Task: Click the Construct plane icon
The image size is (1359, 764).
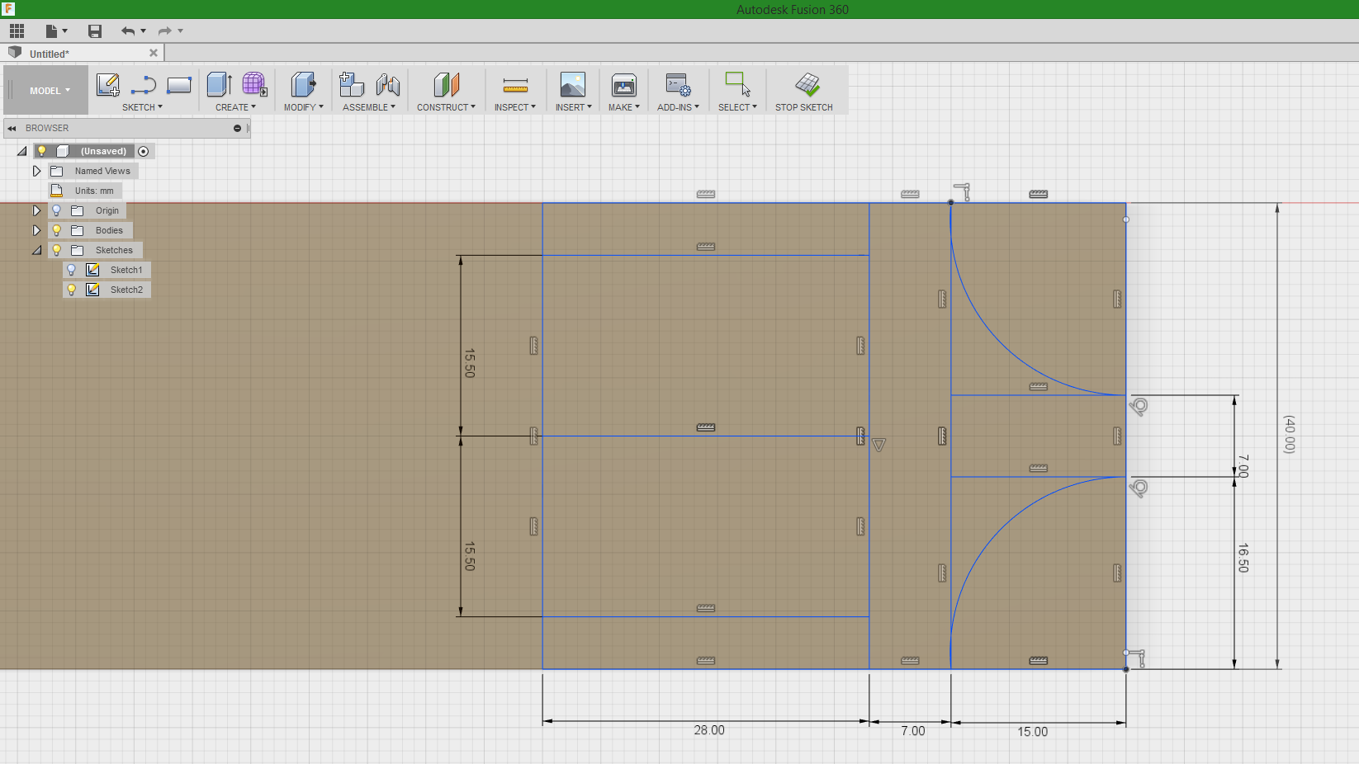Action: 446,84
